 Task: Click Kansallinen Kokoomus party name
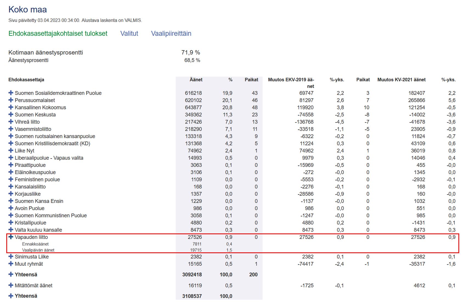(40, 107)
